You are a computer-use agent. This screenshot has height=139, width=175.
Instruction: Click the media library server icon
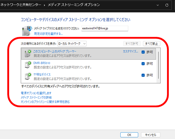[27, 31]
